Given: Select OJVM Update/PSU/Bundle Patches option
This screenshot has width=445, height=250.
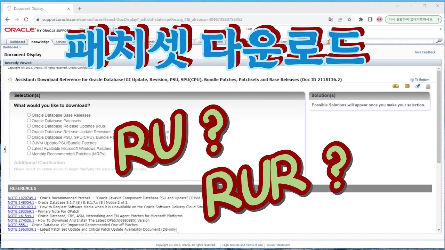Looking at the screenshot, I should coord(29,143).
